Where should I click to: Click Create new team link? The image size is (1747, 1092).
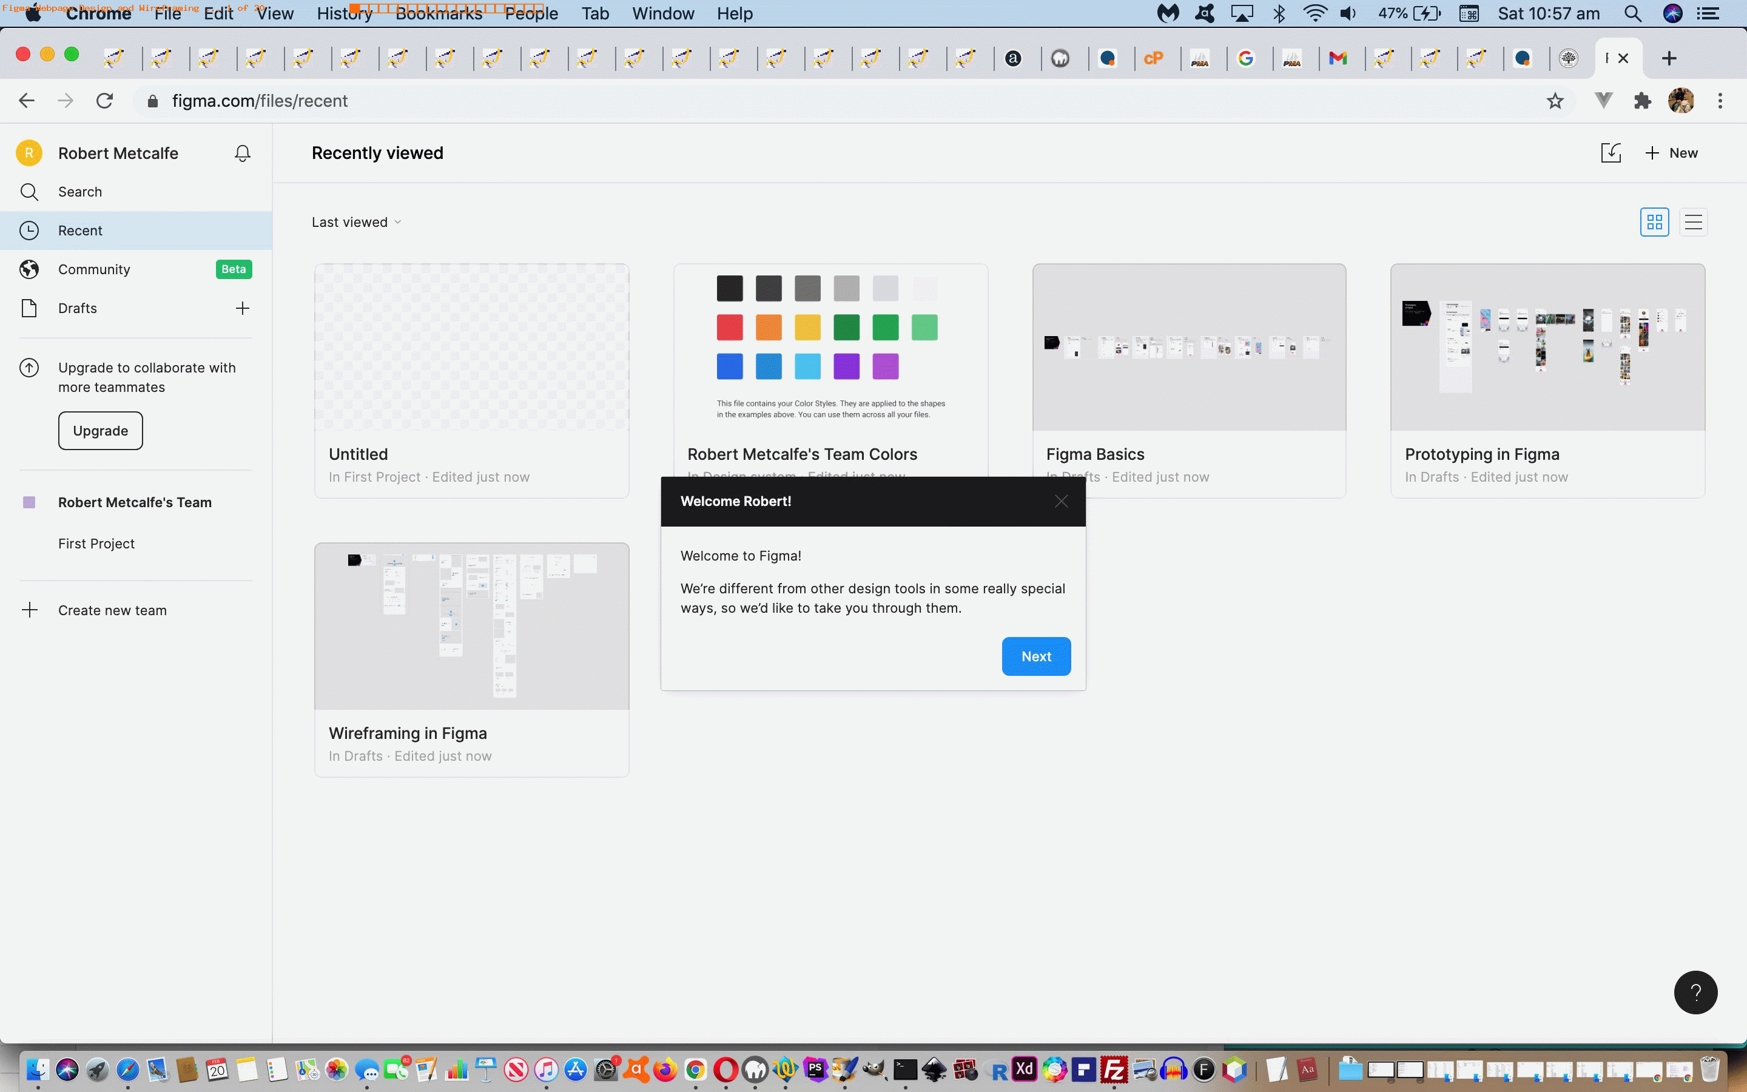tap(113, 610)
